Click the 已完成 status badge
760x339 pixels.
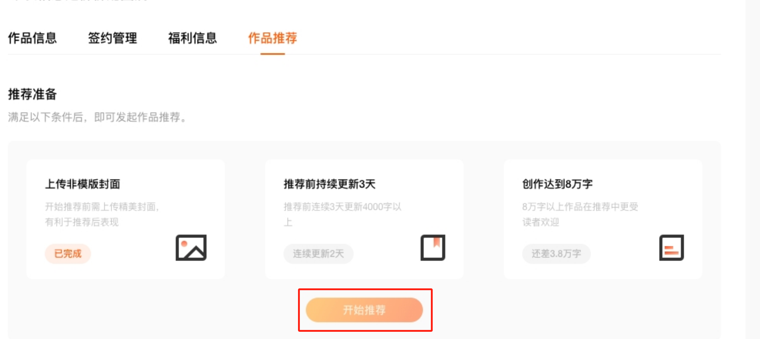68,254
